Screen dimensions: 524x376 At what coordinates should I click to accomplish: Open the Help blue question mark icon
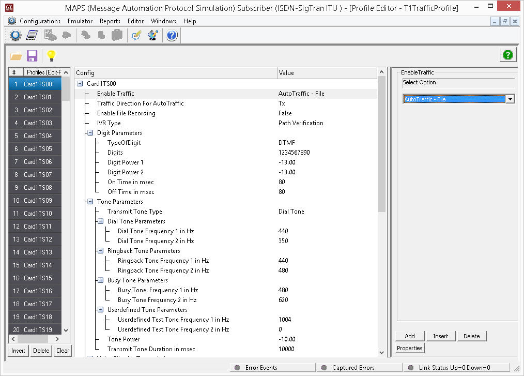(172, 35)
